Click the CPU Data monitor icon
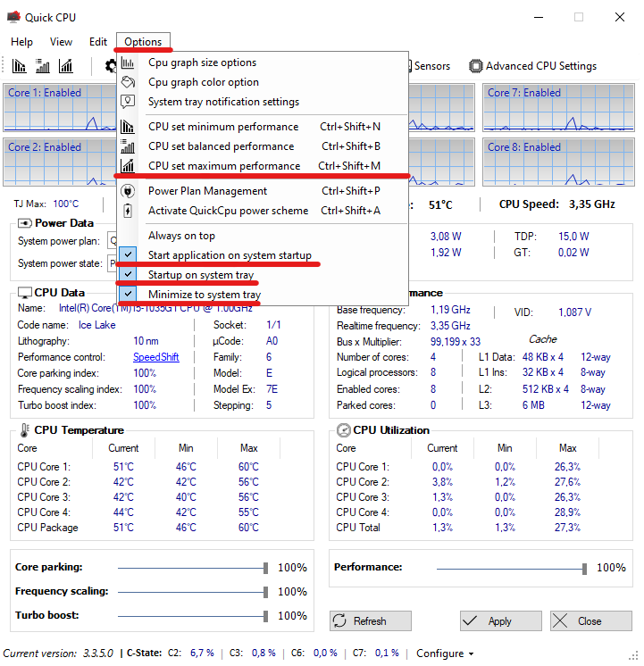 25,293
